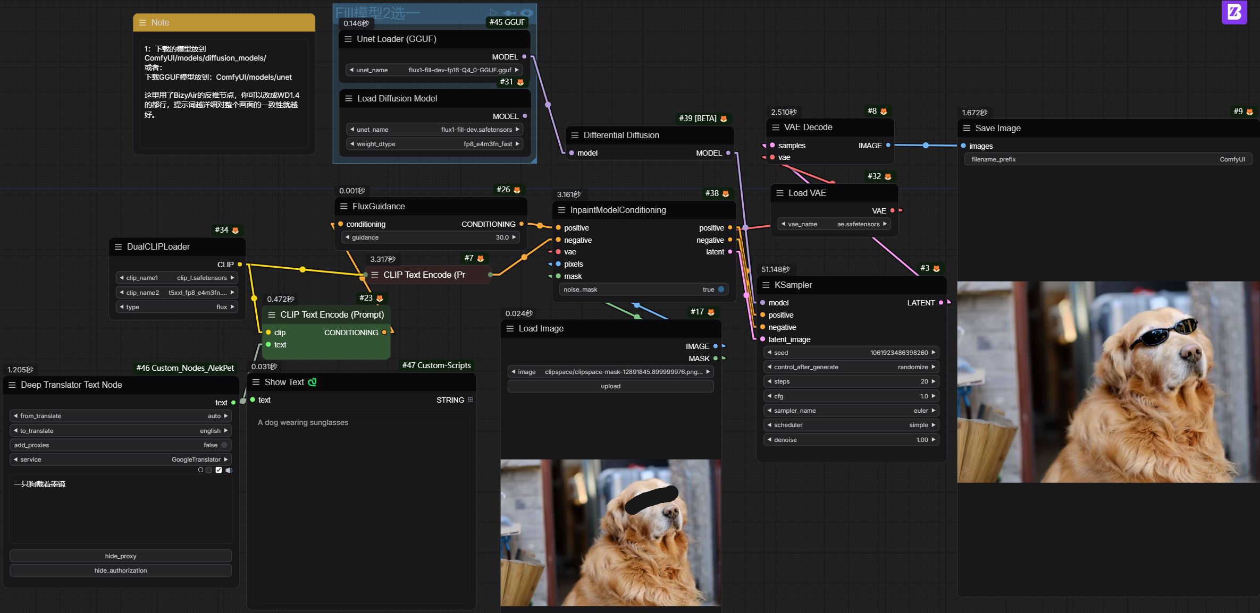Click the speaker icon in the Deep Translator node
Image resolution: width=1260 pixels, height=613 pixels.
click(x=229, y=470)
